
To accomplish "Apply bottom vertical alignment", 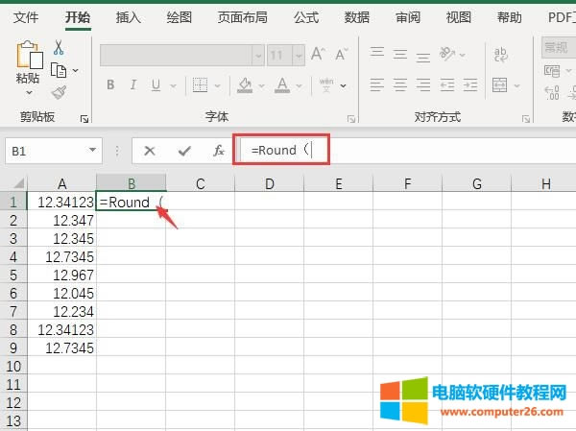I will (x=422, y=57).
